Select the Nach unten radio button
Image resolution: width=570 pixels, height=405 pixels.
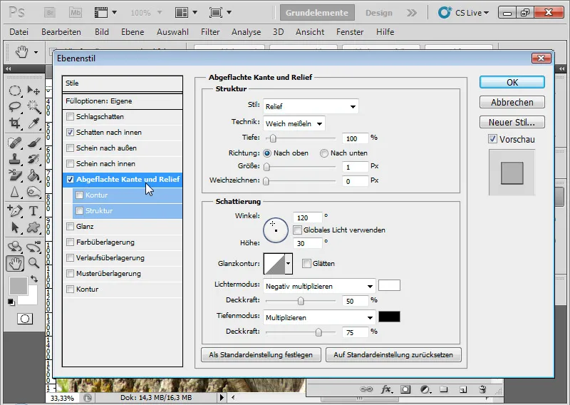(x=324, y=153)
